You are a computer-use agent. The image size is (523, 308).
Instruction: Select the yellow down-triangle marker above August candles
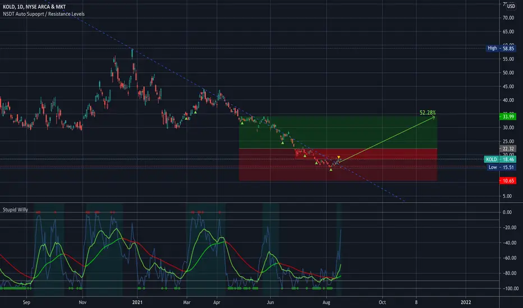coord(338,157)
